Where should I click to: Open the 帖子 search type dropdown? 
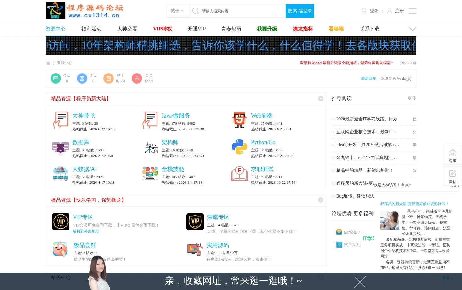pos(178,11)
